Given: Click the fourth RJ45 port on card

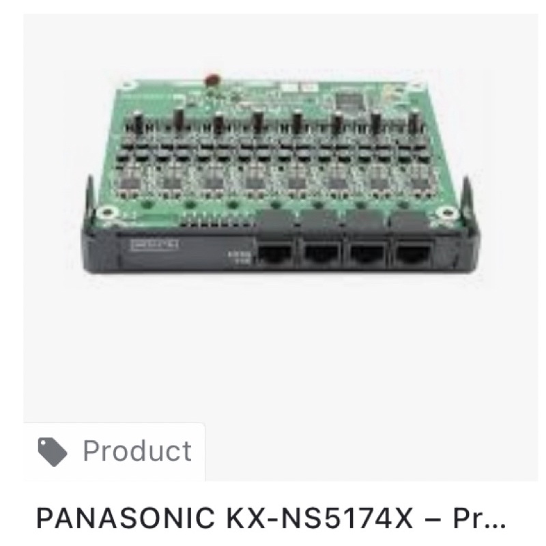Looking at the screenshot, I should point(414,253).
